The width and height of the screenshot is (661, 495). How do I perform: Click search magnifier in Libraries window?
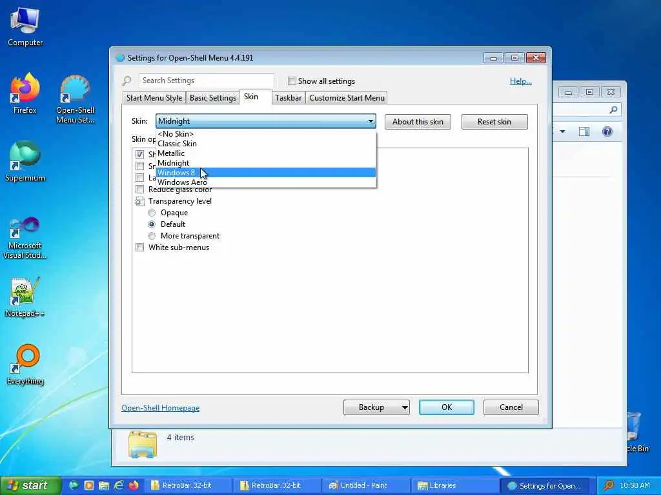pos(613,110)
